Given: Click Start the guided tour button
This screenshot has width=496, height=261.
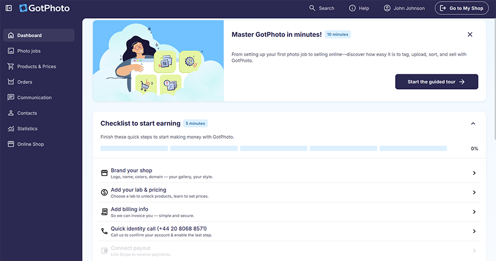Looking at the screenshot, I should point(436,82).
